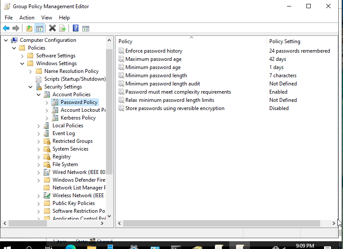The height and width of the screenshot is (249, 343).
Task: Click the Event Log tree icon
Action: point(47,133)
